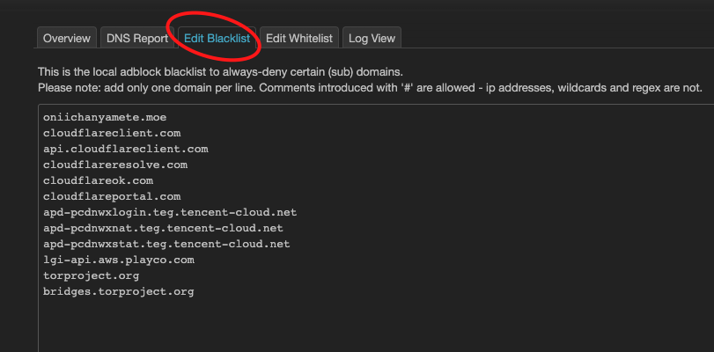Select the Edit Blacklist tab
The image size is (714, 352).
click(217, 38)
